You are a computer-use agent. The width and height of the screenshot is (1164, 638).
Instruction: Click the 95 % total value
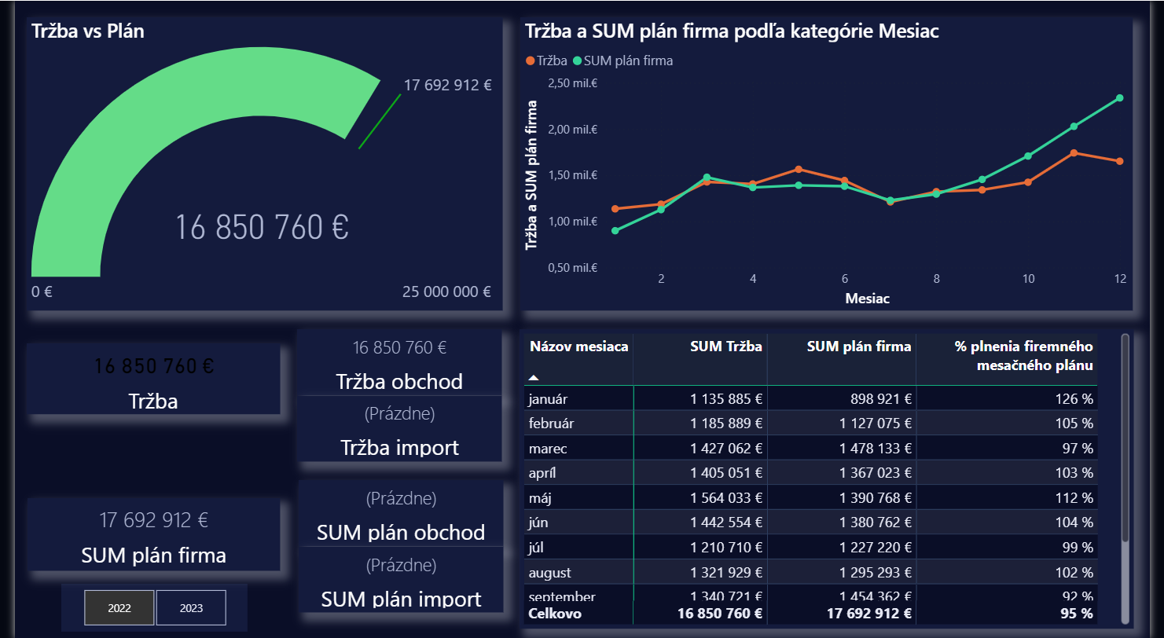(x=1076, y=613)
